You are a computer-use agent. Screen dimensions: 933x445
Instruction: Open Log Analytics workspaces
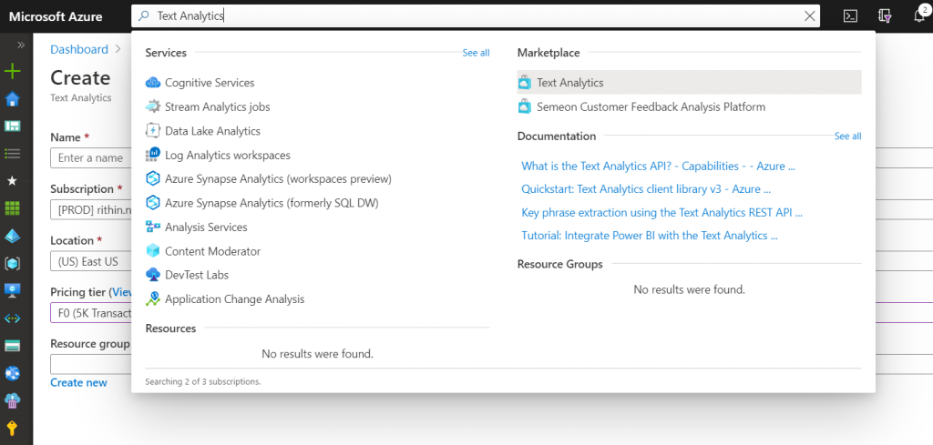[x=227, y=155]
